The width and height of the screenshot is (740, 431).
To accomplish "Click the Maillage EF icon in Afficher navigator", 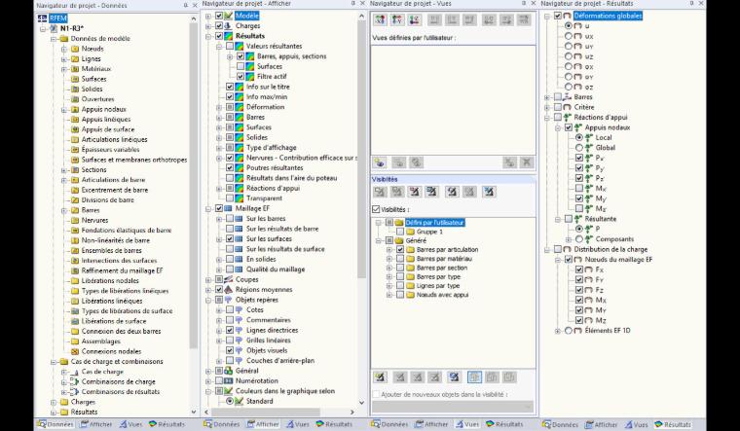I will [x=229, y=208].
